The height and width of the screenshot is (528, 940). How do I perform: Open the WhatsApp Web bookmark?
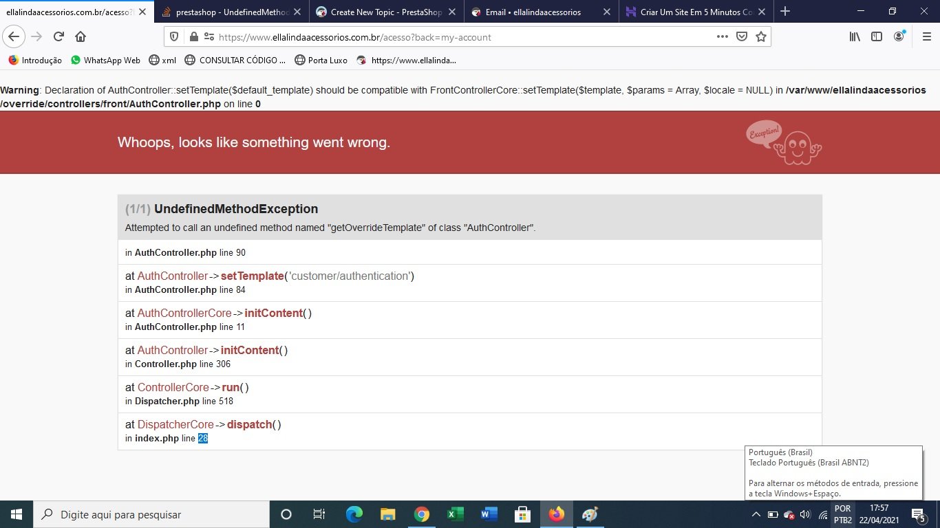click(x=105, y=60)
